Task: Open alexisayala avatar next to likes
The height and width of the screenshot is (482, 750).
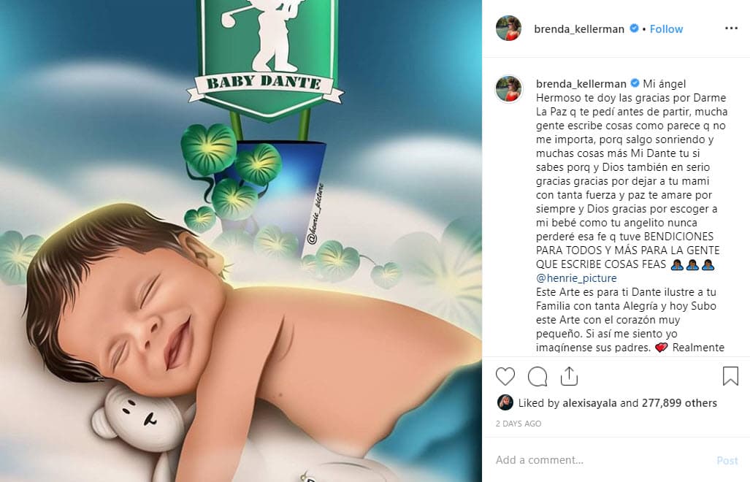Action: tap(505, 402)
